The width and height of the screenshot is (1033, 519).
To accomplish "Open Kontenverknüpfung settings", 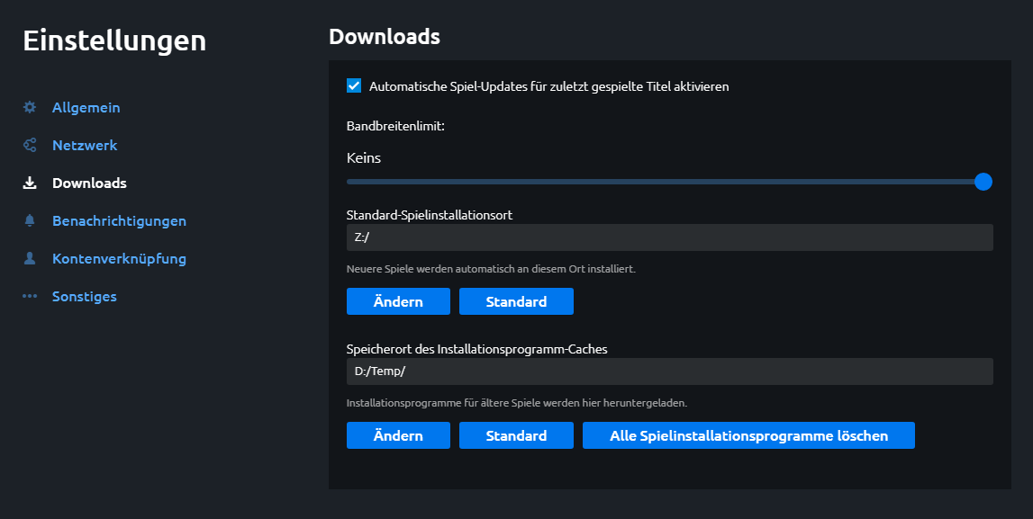I will coord(119,259).
